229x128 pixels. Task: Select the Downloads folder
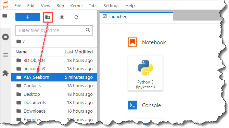coord(54,111)
